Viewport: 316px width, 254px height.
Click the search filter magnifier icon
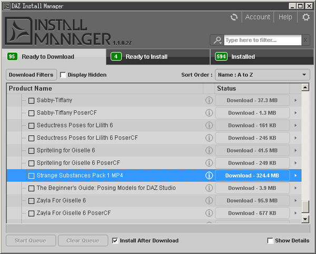pos(218,40)
